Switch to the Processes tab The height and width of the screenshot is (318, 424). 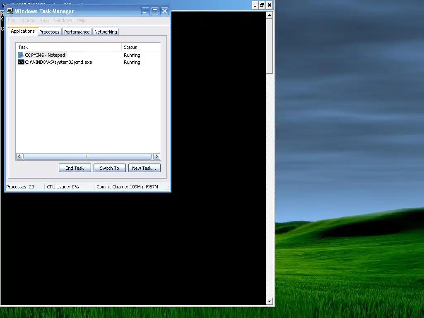[x=49, y=32]
